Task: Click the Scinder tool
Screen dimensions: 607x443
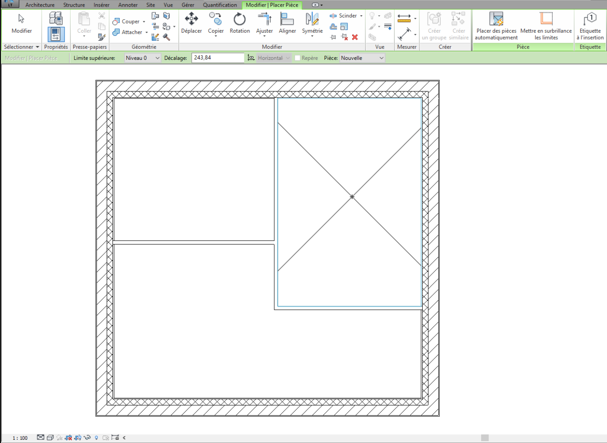Action: coord(345,15)
